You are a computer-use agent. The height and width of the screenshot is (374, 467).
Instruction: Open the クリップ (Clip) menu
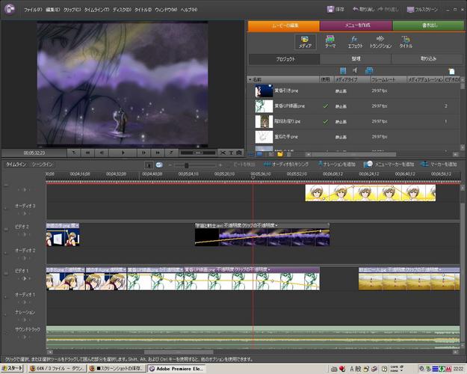tap(72, 10)
